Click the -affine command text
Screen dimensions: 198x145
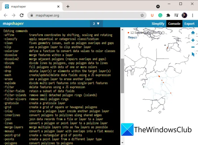click(9, 35)
